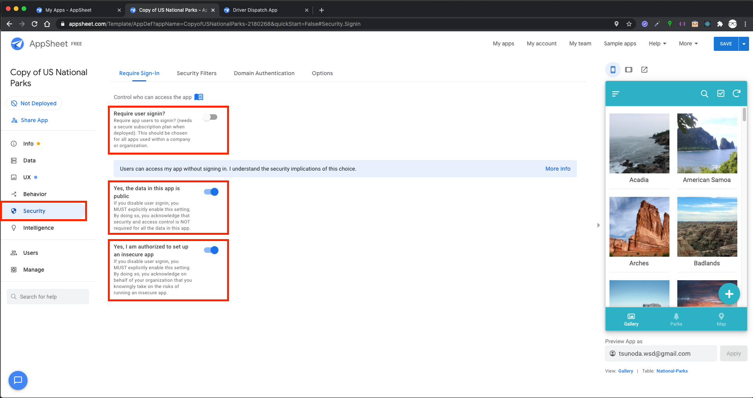Viewport: 753px width, 398px height.
Task: Switch preview to tablet view
Action: pyautogui.click(x=629, y=70)
